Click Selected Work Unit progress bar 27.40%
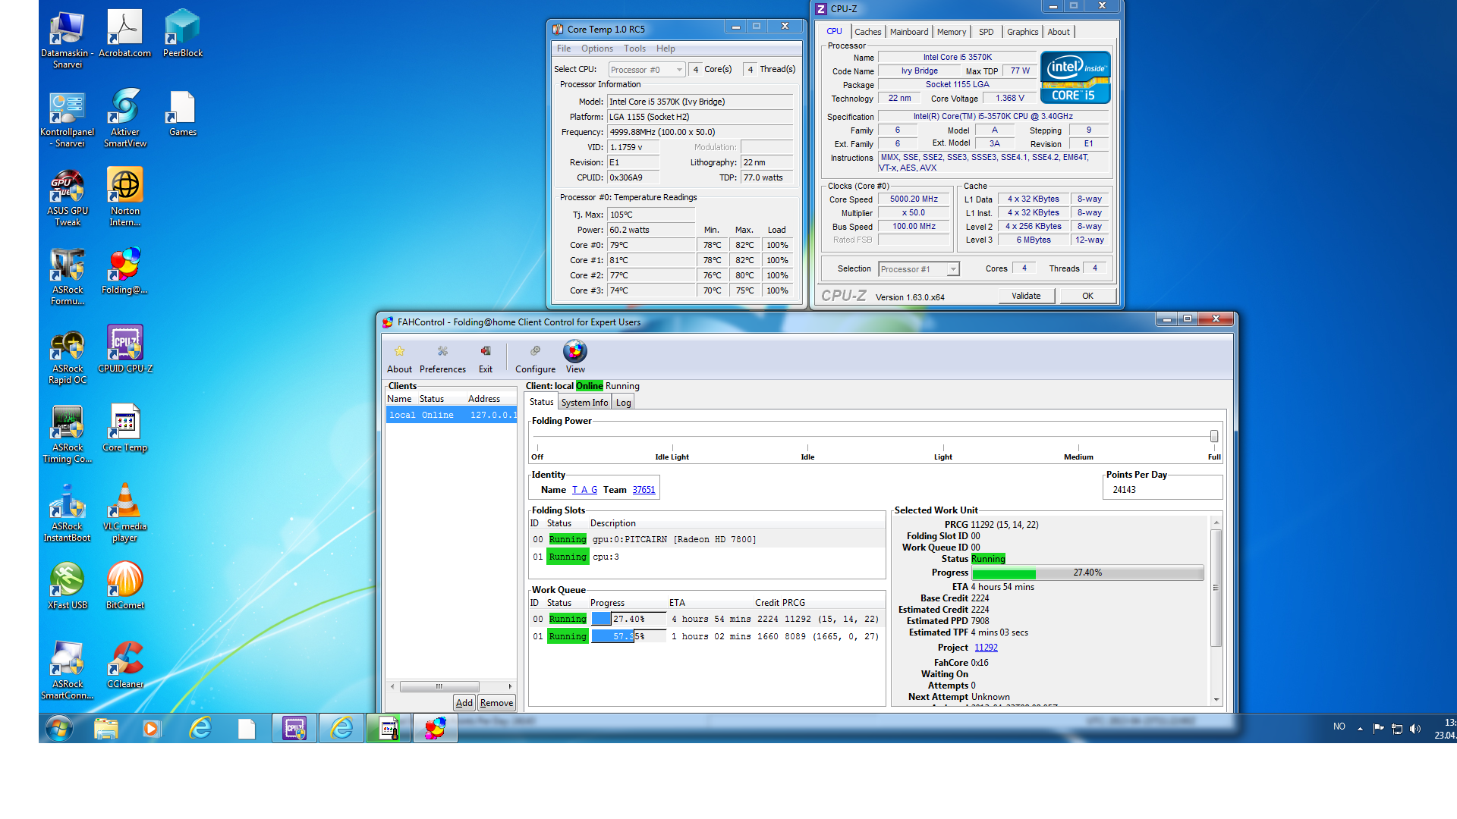 [1087, 573]
